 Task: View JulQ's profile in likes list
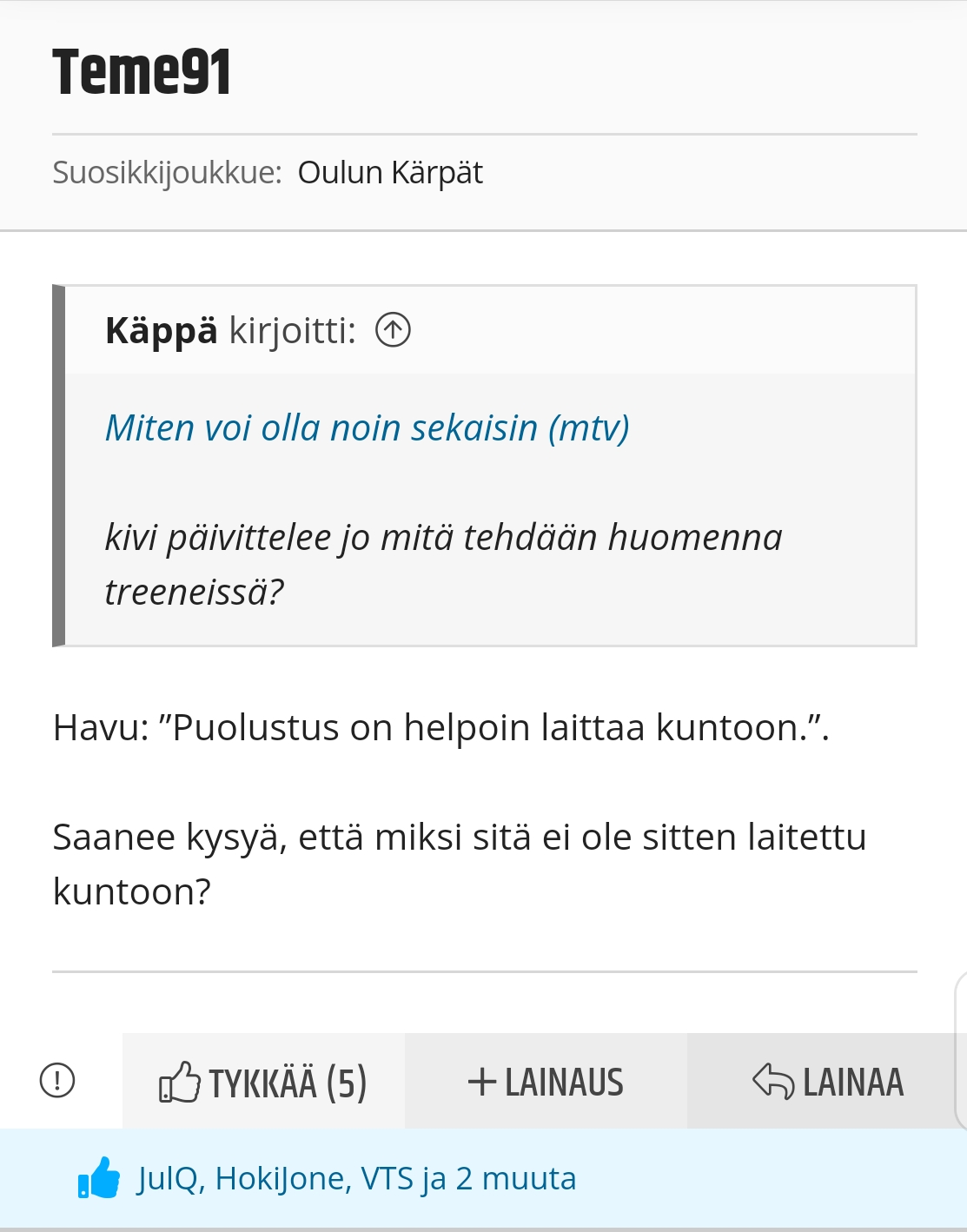tap(170, 1179)
